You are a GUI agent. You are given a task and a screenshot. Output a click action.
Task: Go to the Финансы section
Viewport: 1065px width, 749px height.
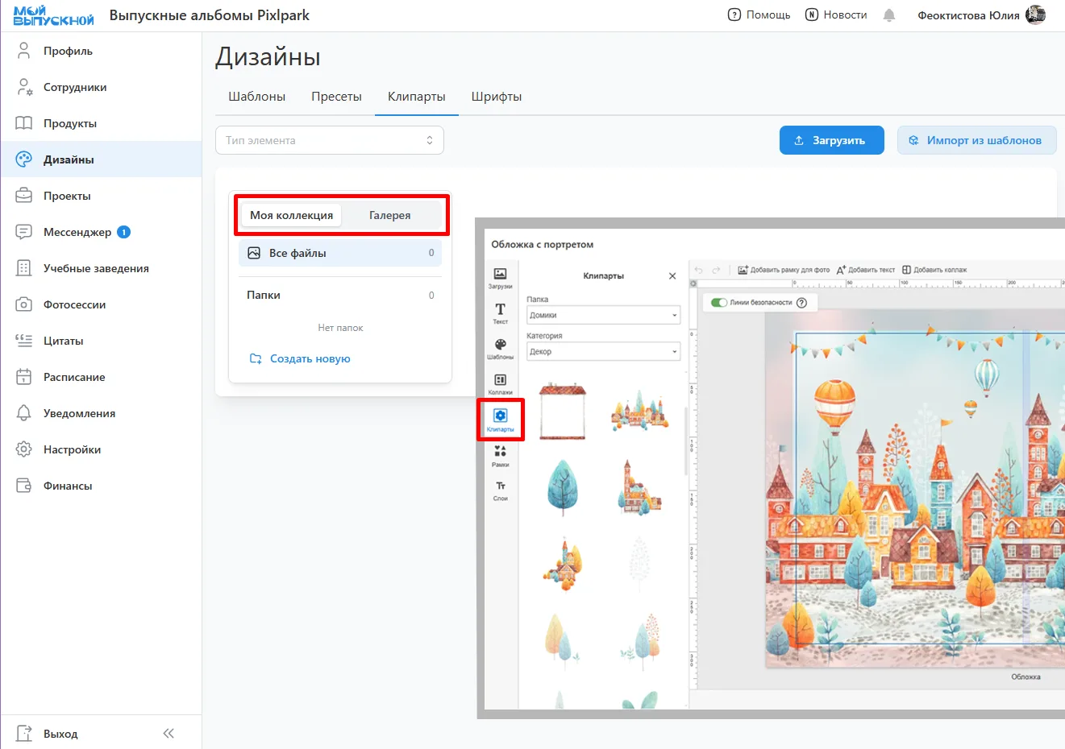[x=101, y=486]
